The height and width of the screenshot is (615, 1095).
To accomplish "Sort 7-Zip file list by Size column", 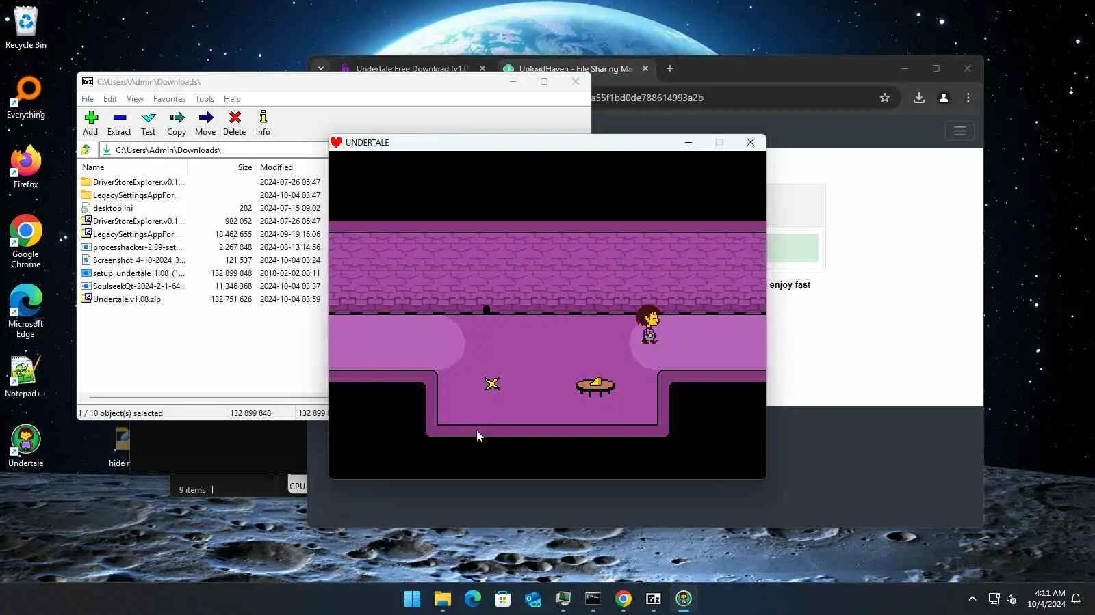I will point(245,167).
